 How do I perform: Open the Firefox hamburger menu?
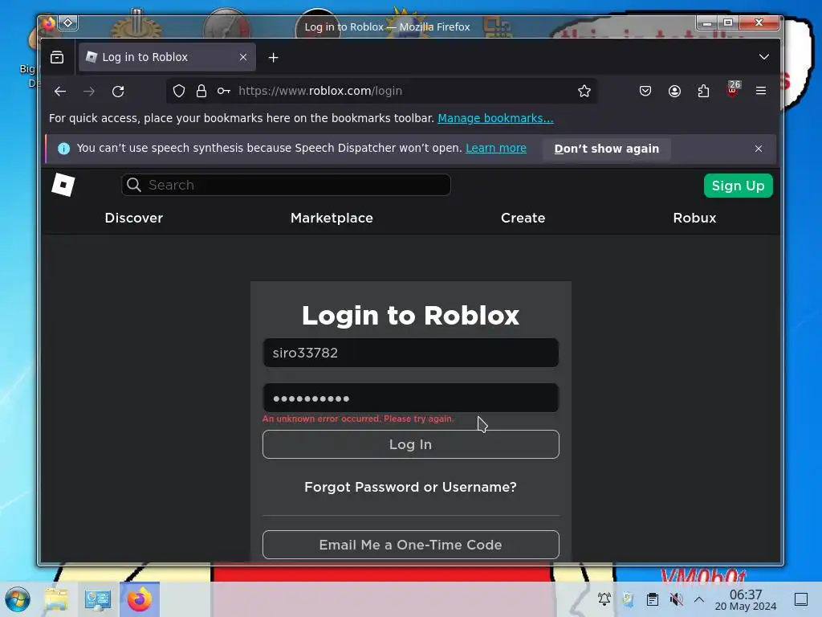click(761, 91)
